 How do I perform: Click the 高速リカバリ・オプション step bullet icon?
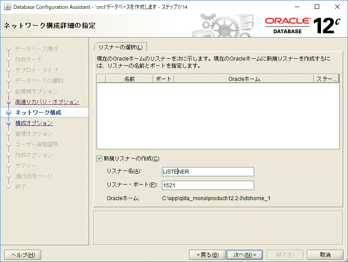click(x=9, y=102)
